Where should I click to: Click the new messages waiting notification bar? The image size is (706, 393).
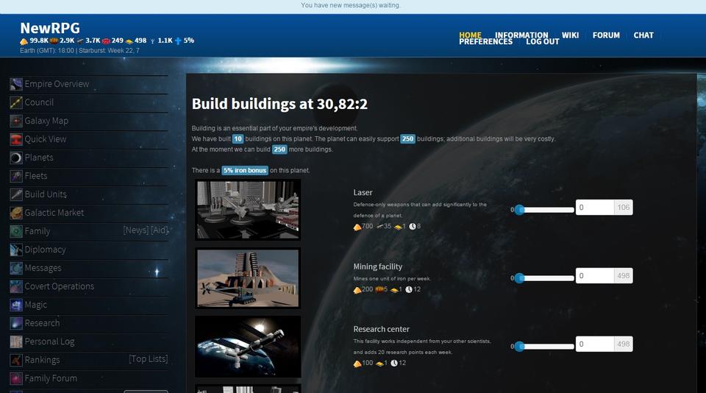coord(353,5)
